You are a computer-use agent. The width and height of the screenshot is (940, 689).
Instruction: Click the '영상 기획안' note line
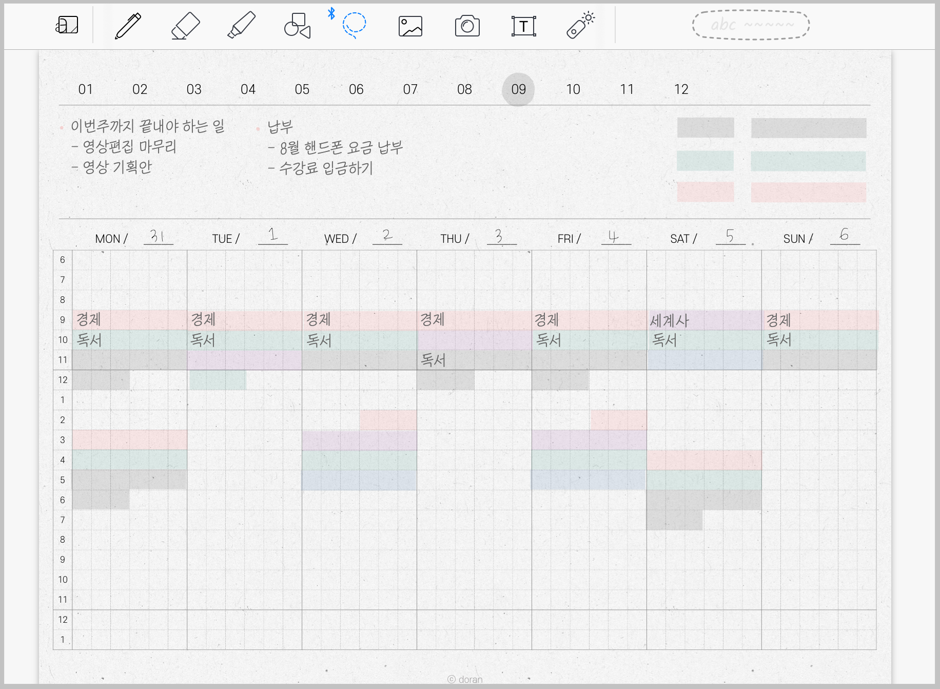[x=112, y=167]
